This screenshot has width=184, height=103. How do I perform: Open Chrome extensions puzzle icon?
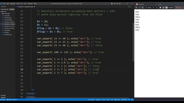pyautogui.click(x=160, y=8)
